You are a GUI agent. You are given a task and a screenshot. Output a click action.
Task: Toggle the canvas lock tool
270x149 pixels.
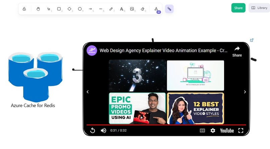point(24,9)
